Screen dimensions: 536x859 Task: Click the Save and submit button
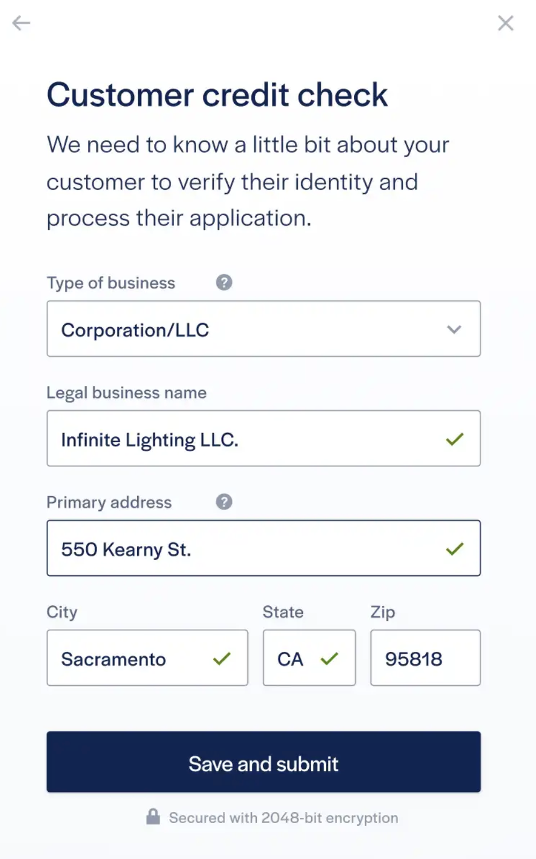click(264, 762)
